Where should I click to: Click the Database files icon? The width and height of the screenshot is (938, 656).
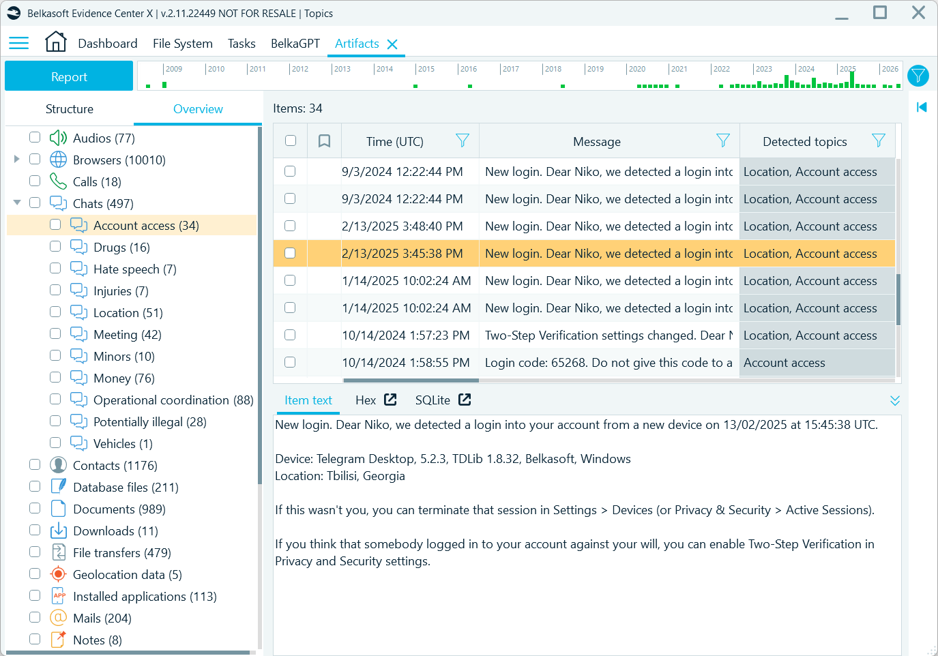click(59, 487)
